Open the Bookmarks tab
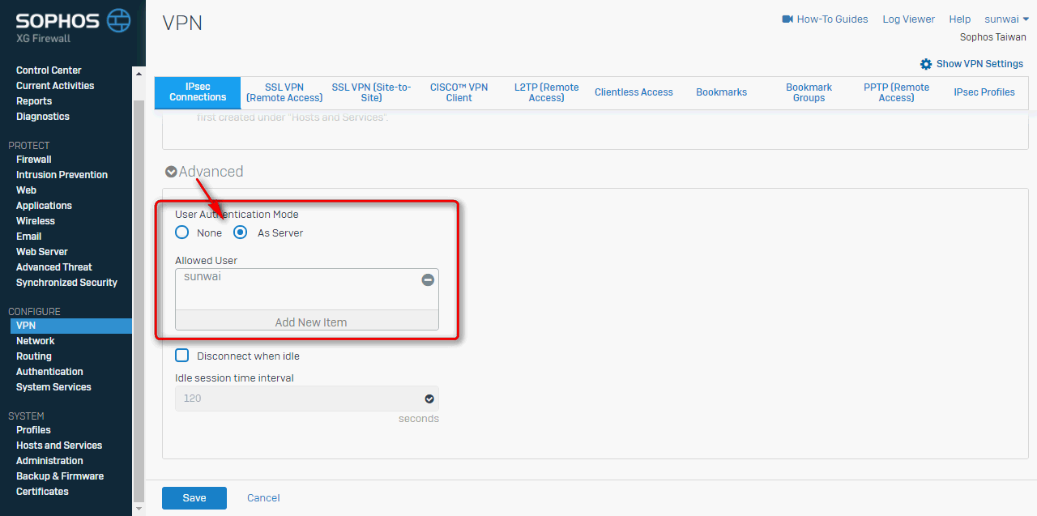Image resolution: width=1037 pixels, height=516 pixels. [721, 92]
